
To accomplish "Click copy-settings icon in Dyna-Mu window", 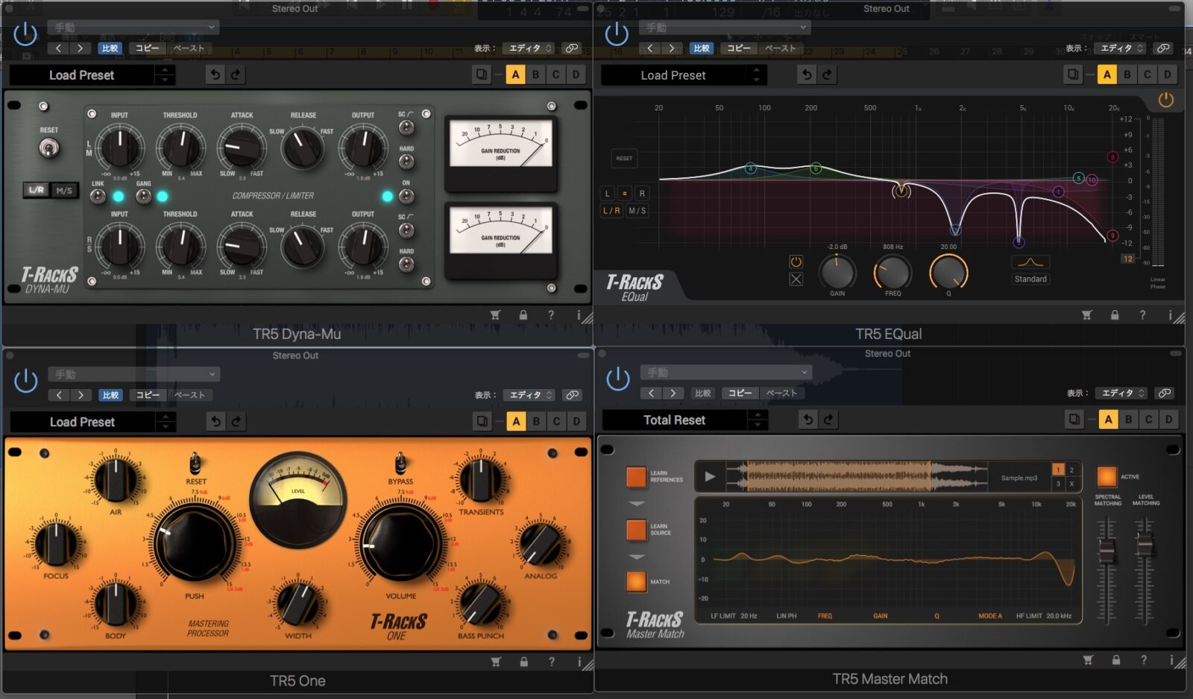I will [482, 75].
